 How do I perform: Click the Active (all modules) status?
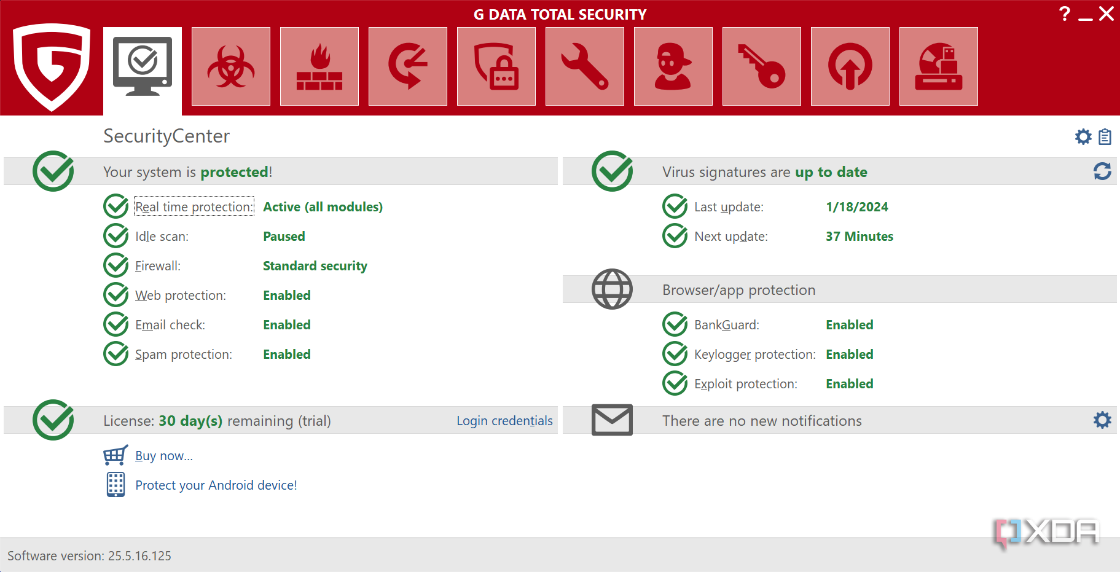coord(323,207)
